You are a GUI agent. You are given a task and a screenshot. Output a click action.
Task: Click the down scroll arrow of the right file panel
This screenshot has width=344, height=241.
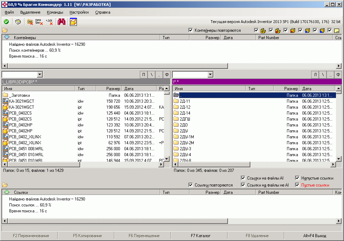[x=338, y=159]
